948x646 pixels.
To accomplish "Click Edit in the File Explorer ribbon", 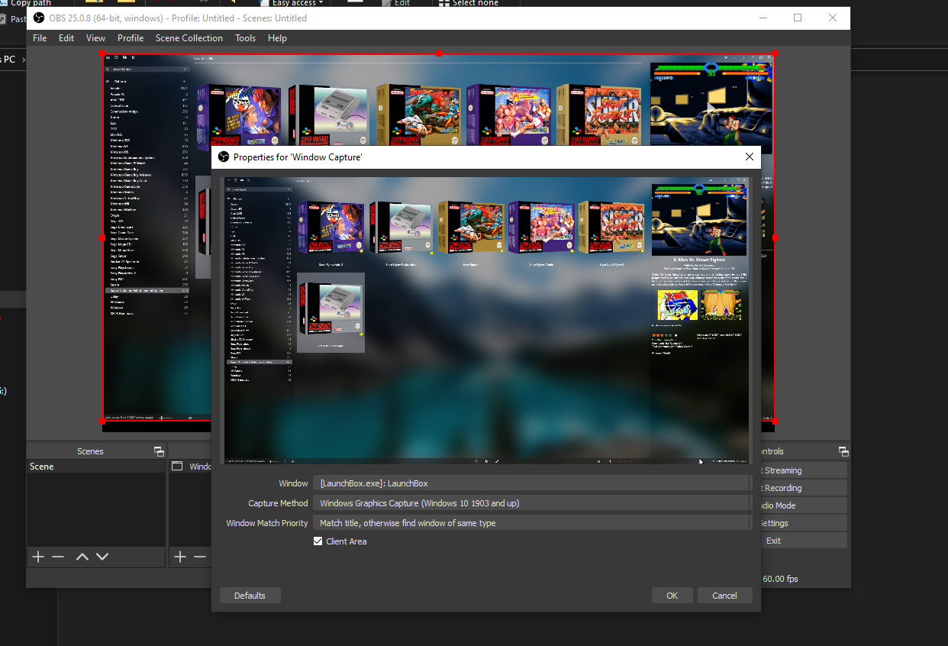I will tap(395, 3).
